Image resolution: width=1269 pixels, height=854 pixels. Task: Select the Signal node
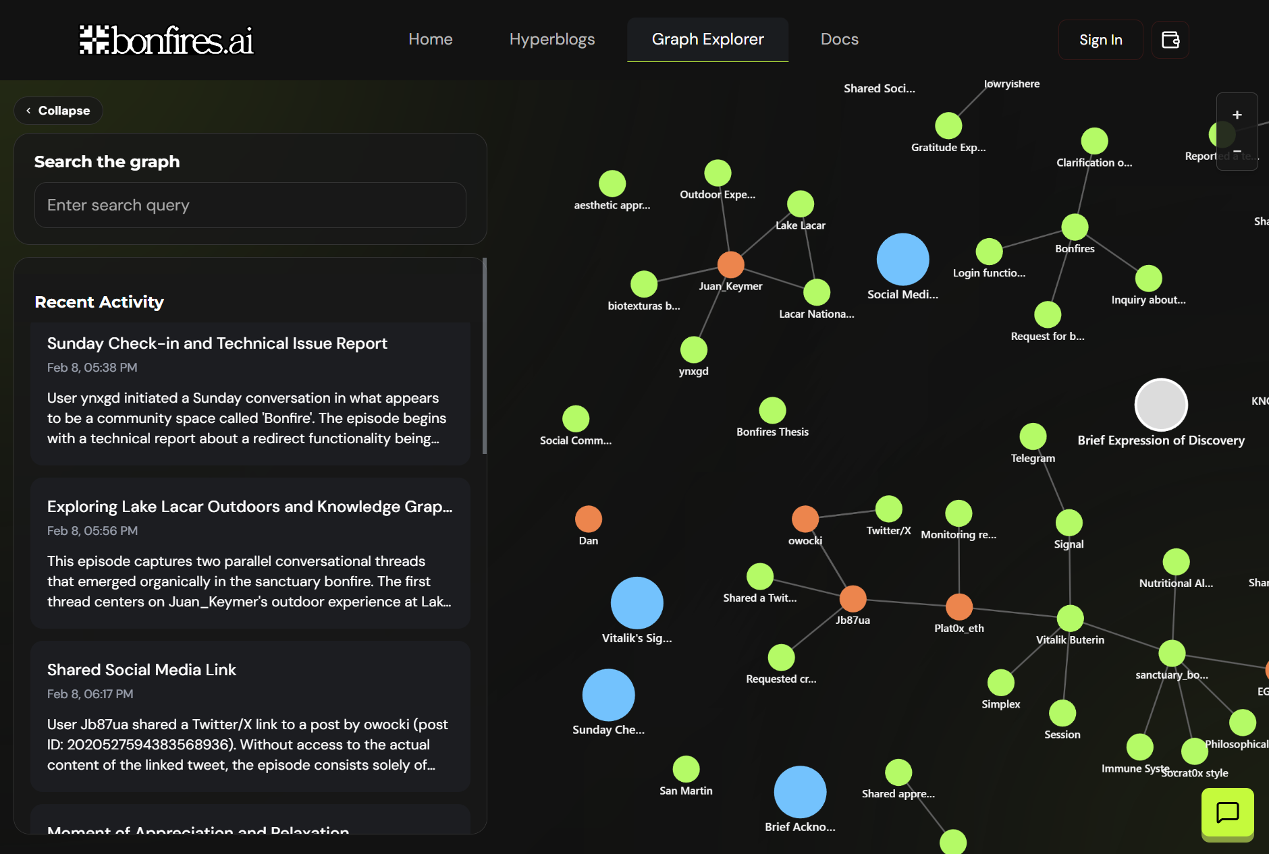[x=1069, y=523]
